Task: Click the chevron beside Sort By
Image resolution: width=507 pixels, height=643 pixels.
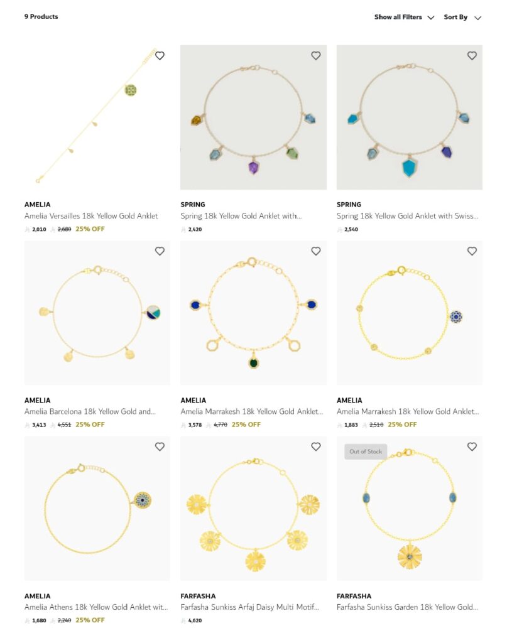Action: click(477, 18)
